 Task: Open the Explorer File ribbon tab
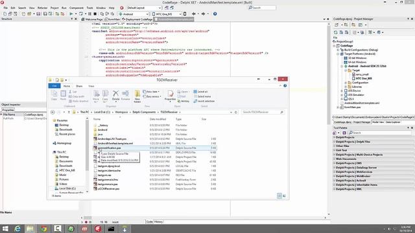click(54, 86)
